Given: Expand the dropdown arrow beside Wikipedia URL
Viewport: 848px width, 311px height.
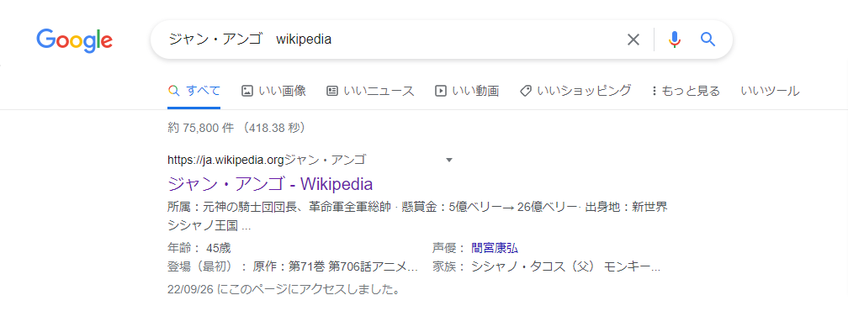Looking at the screenshot, I should tap(449, 160).
